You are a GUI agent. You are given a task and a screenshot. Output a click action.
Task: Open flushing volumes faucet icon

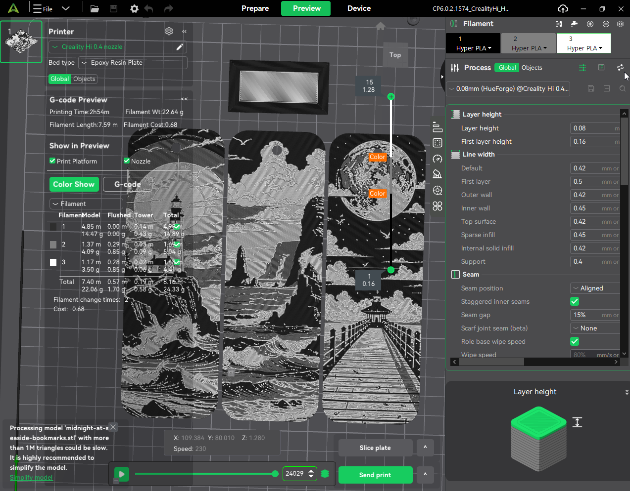click(574, 24)
